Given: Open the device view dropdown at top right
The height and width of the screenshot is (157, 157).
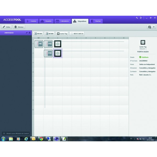Looking at the screenshot, I should pos(151,27).
